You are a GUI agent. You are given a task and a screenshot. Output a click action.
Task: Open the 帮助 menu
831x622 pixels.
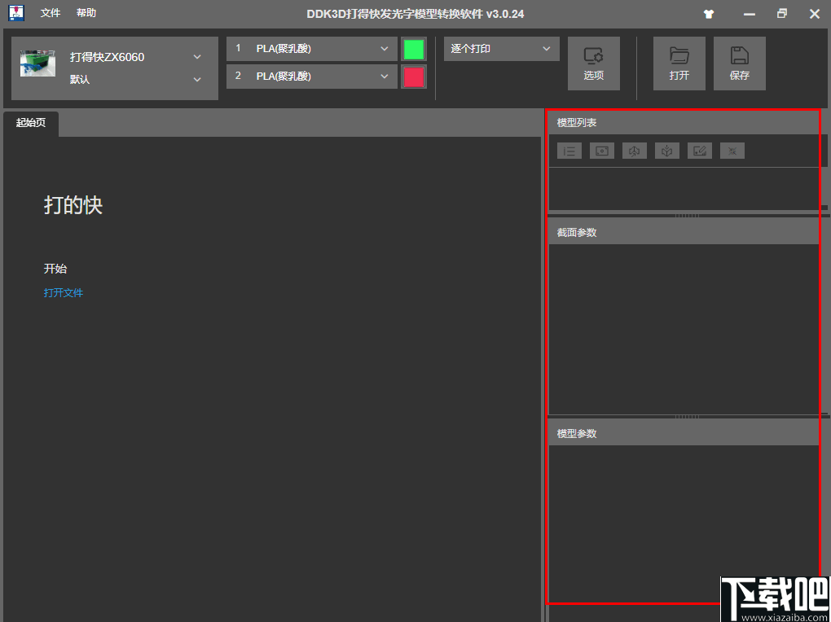pyautogui.click(x=86, y=13)
